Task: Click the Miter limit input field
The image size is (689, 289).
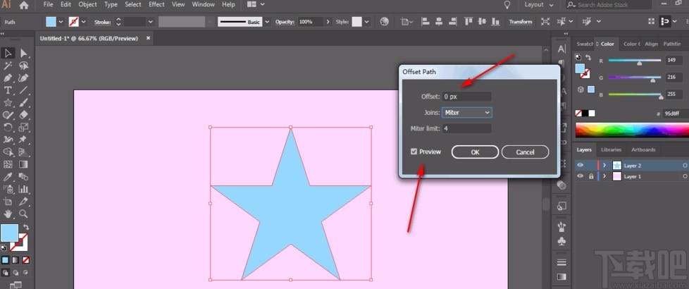Action: [x=466, y=128]
